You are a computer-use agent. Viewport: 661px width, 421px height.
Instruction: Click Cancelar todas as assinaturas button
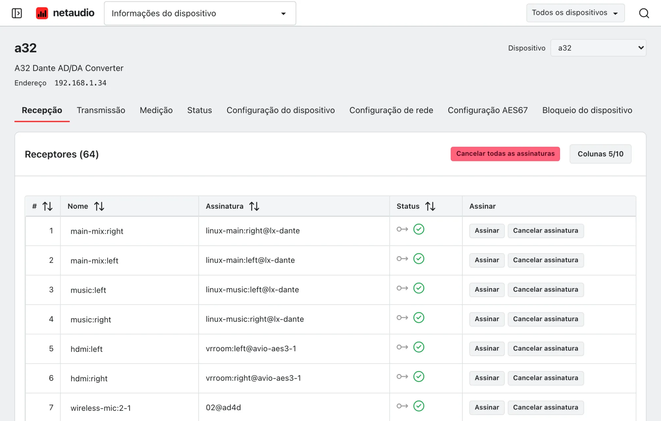click(505, 154)
